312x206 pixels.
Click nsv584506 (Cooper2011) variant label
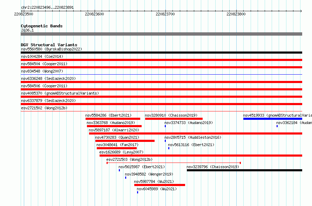tap(44, 86)
